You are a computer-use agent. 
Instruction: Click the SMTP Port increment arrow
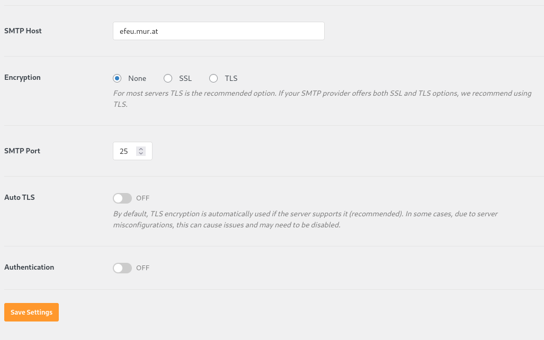(140, 149)
